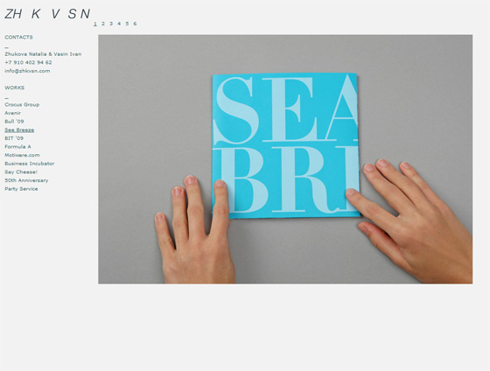Open the WORKS section heading
This screenshot has width=490, height=371.
tap(14, 87)
